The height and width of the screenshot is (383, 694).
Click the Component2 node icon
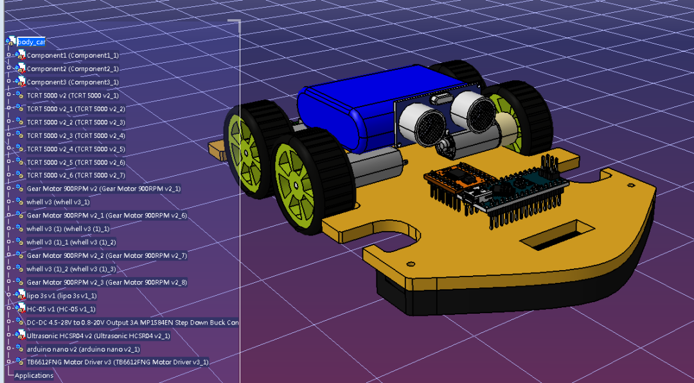pyautogui.click(x=21, y=69)
